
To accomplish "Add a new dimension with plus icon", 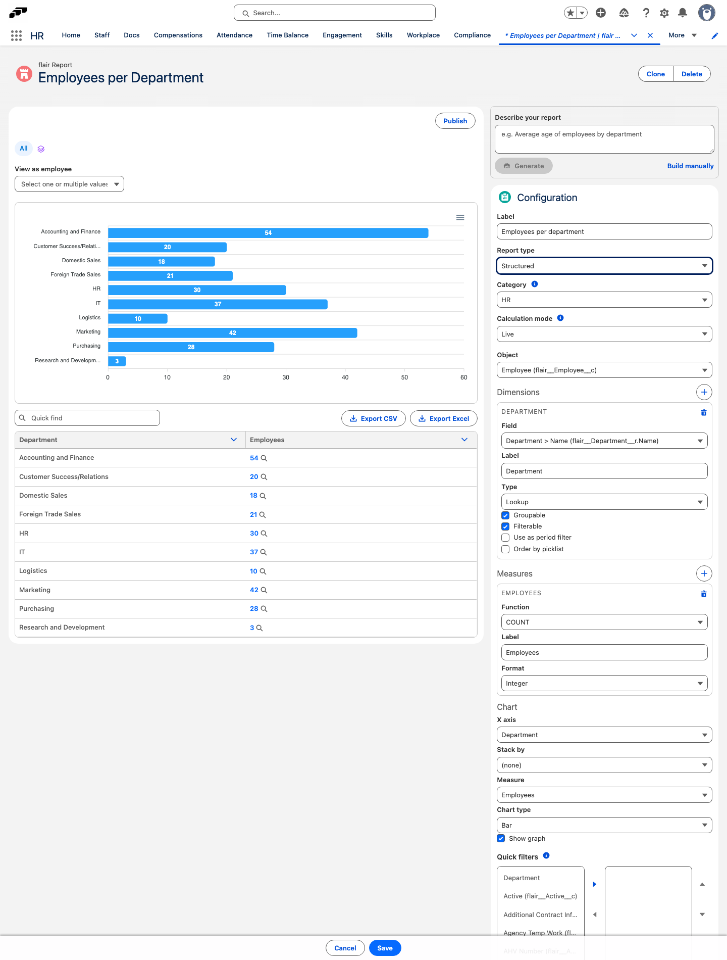I will pos(704,392).
